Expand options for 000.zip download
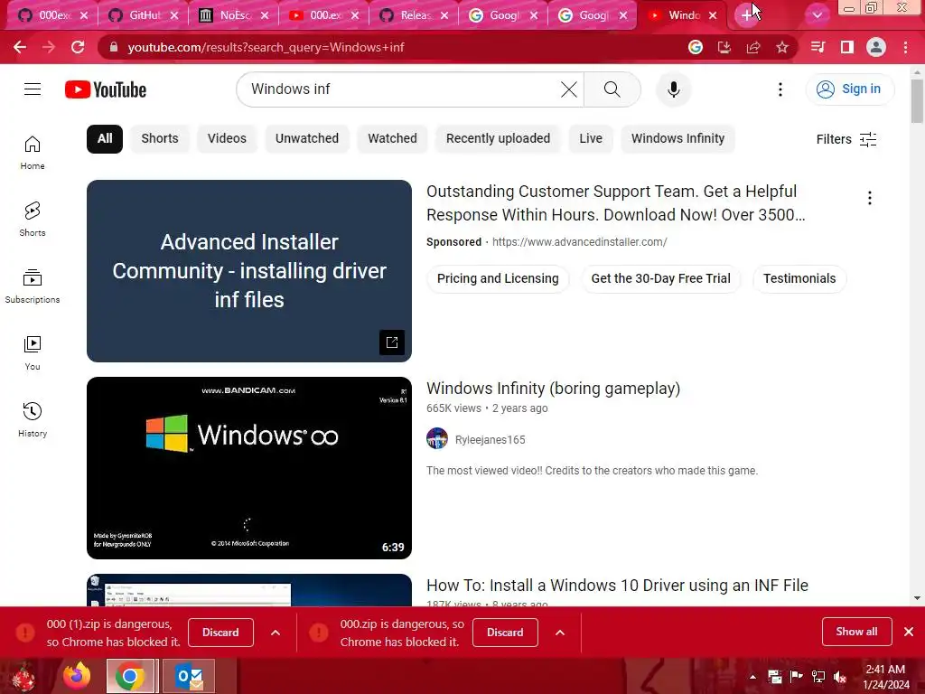Image resolution: width=925 pixels, height=694 pixels. pyautogui.click(x=560, y=633)
